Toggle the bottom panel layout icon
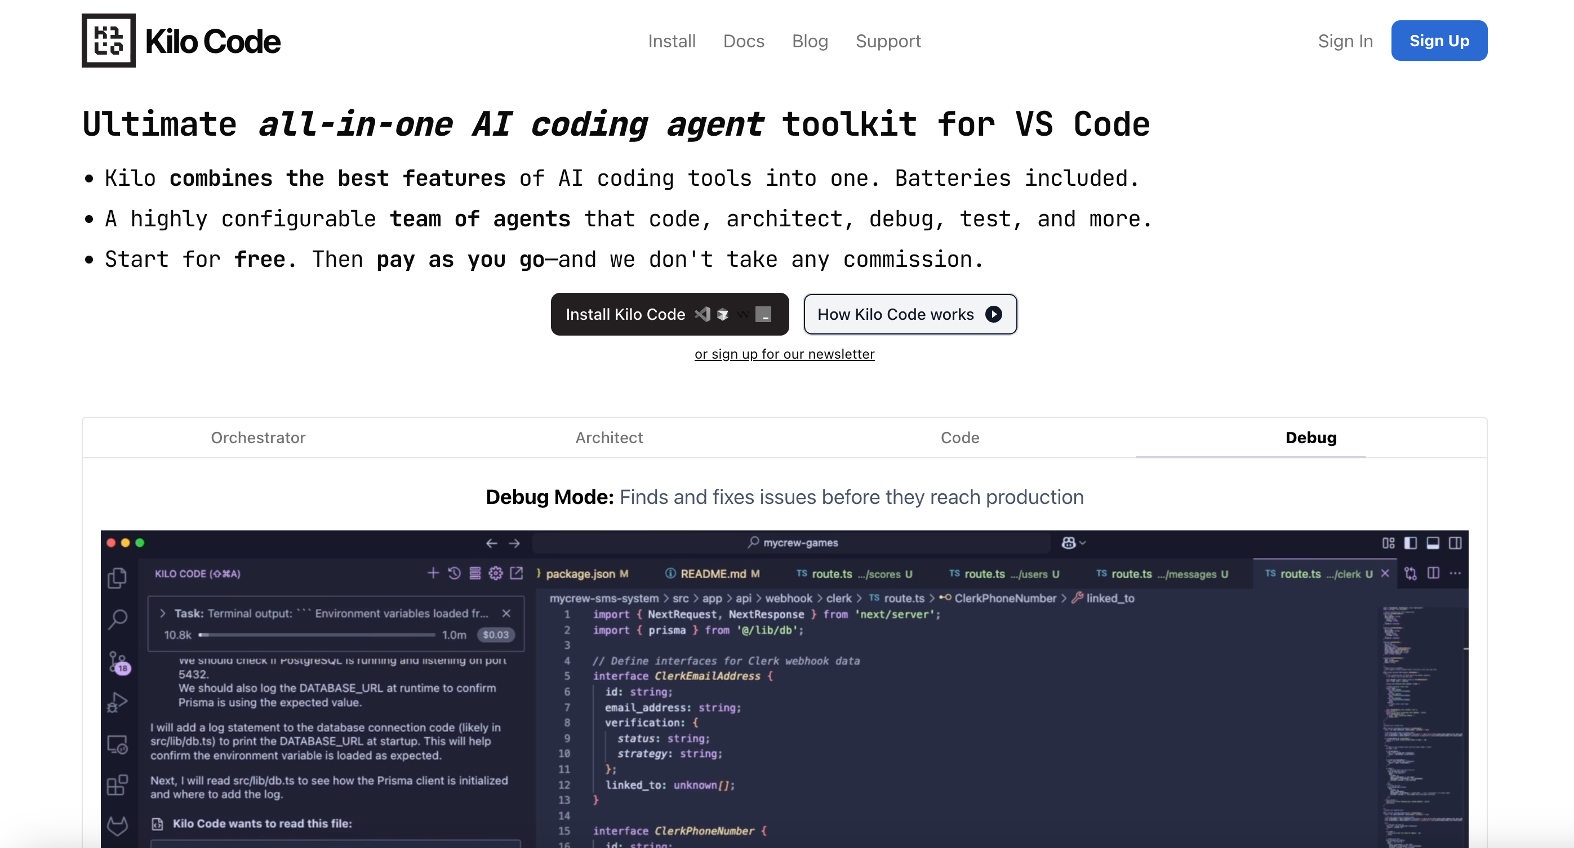This screenshot has width=1574, height=848. click(1433, 543)
